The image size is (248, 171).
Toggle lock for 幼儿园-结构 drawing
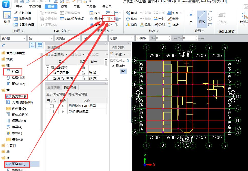[83, 68]
